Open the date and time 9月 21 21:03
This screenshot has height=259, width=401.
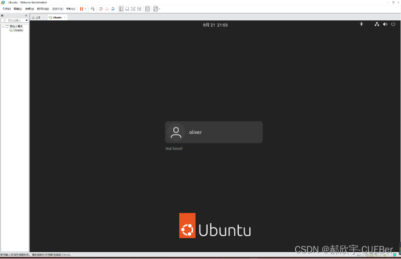(215, 25)
